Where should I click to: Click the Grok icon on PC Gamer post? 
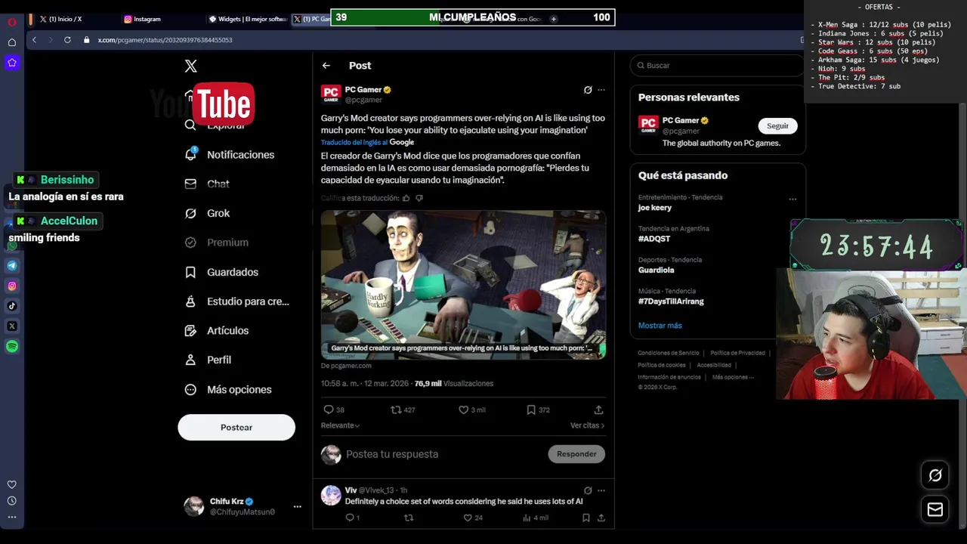(588, 90)
